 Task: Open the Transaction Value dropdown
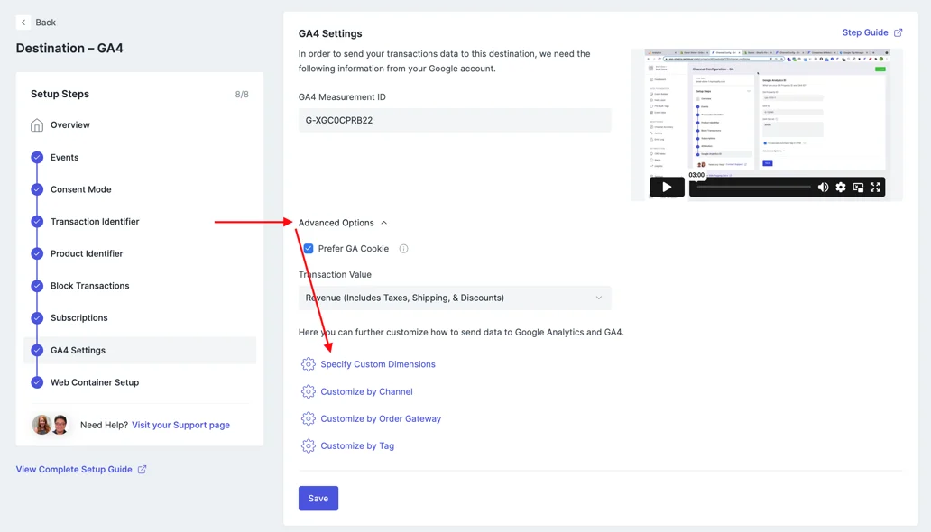(x=455, y=298)
